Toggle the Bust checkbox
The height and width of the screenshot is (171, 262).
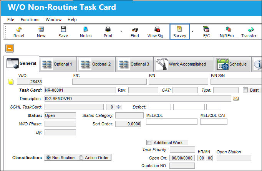pos(245,90)
